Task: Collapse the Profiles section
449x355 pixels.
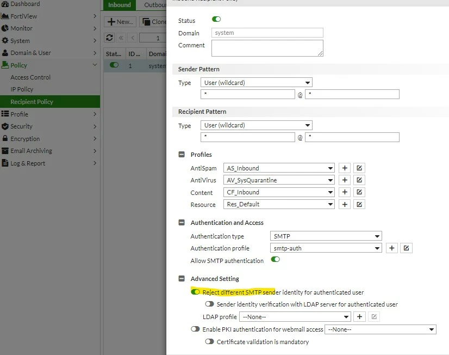Action: [182, 154]
